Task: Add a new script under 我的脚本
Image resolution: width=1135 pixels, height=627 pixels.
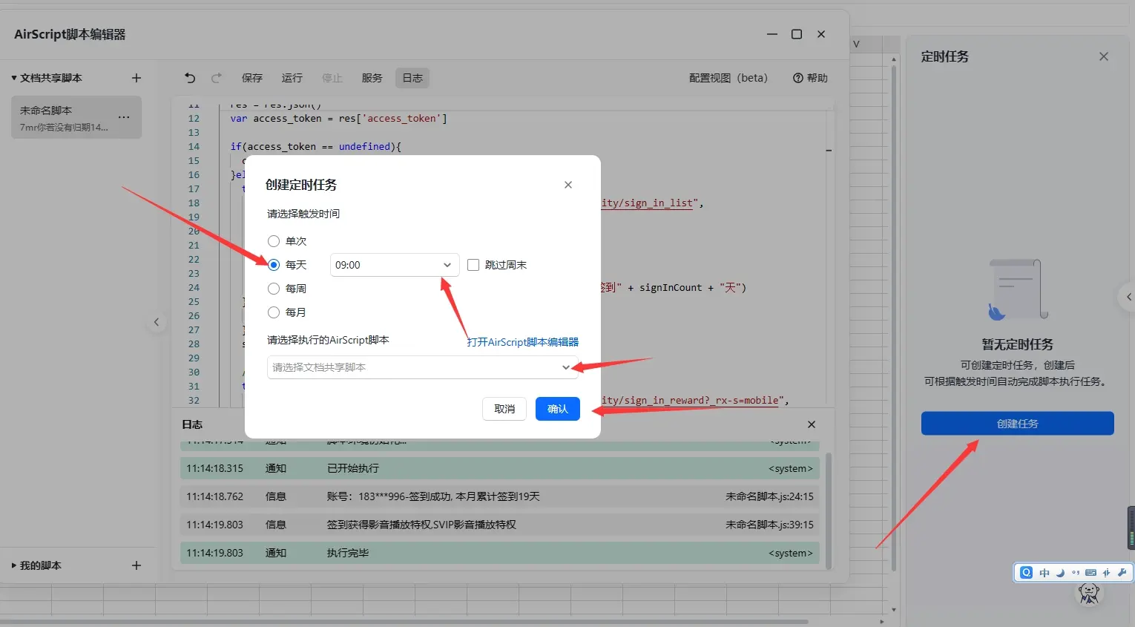Action: 136,565
